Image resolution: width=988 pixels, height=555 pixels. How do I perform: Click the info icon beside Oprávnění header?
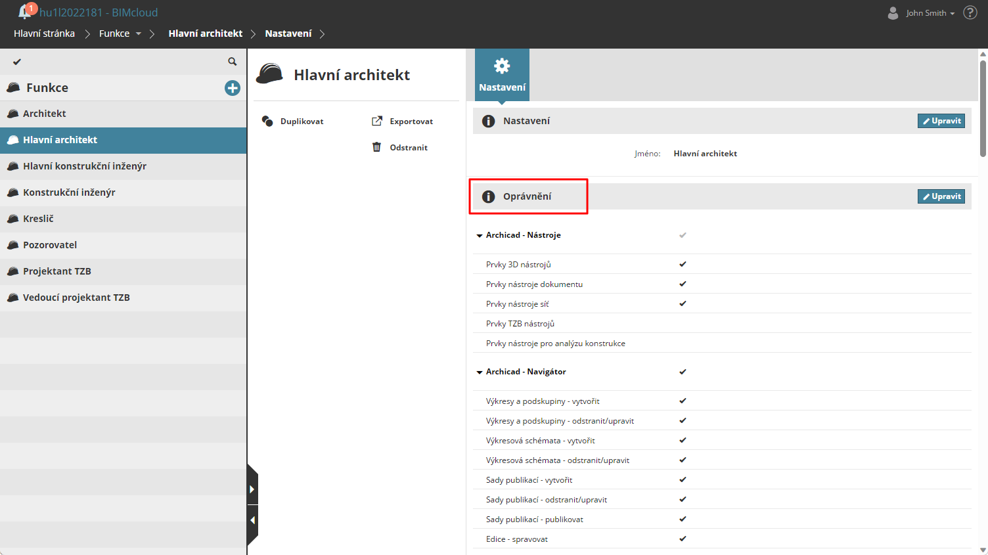[488, 196]
